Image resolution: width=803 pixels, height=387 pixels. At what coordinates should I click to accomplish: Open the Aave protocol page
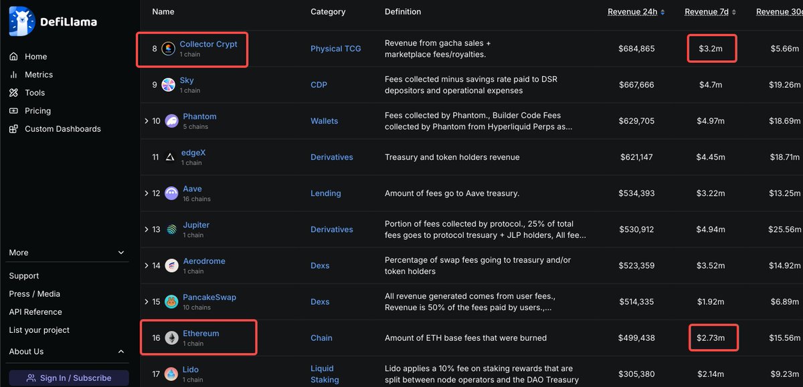(192, 188)
